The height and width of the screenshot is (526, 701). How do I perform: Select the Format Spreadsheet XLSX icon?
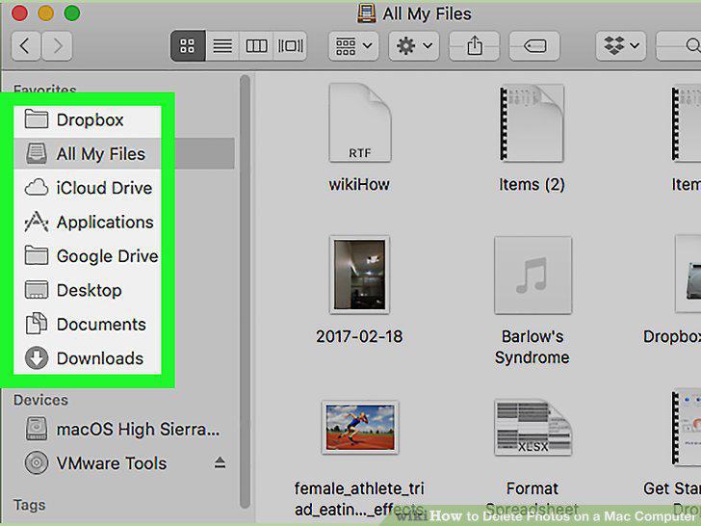pos(532,427)
